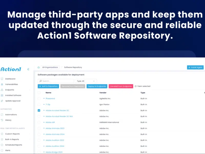Click the Installed Software grid icon
Image resolution: width=205 pixels, height=154 pixels.
point(2,95)
